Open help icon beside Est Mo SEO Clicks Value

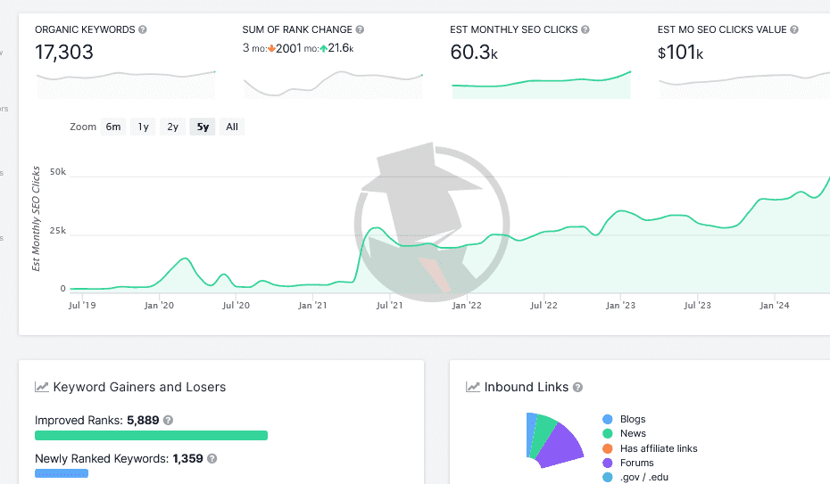pyautogui.click(x=794, y=29)
